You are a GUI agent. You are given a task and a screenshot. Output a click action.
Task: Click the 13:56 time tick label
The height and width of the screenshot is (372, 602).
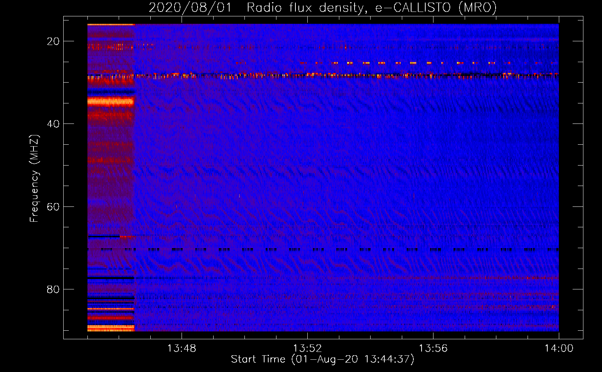click(x=433, y=349)
